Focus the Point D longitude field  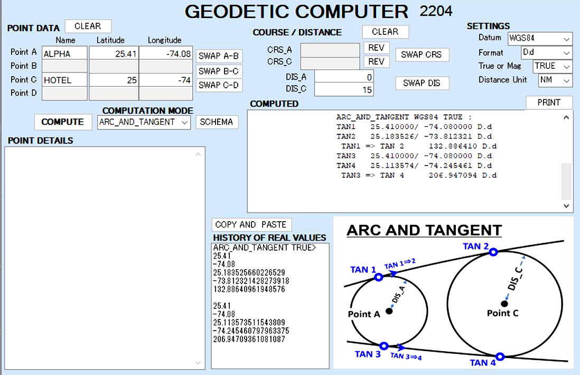(166, 94)
